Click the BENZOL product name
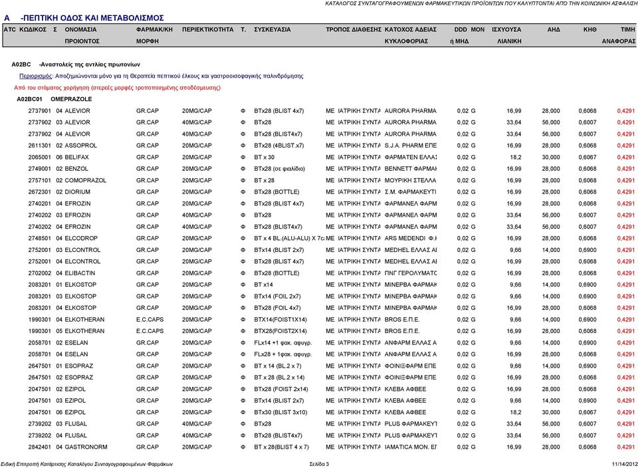Viewport: 638px width, 468px height. (x=76, y=169)
